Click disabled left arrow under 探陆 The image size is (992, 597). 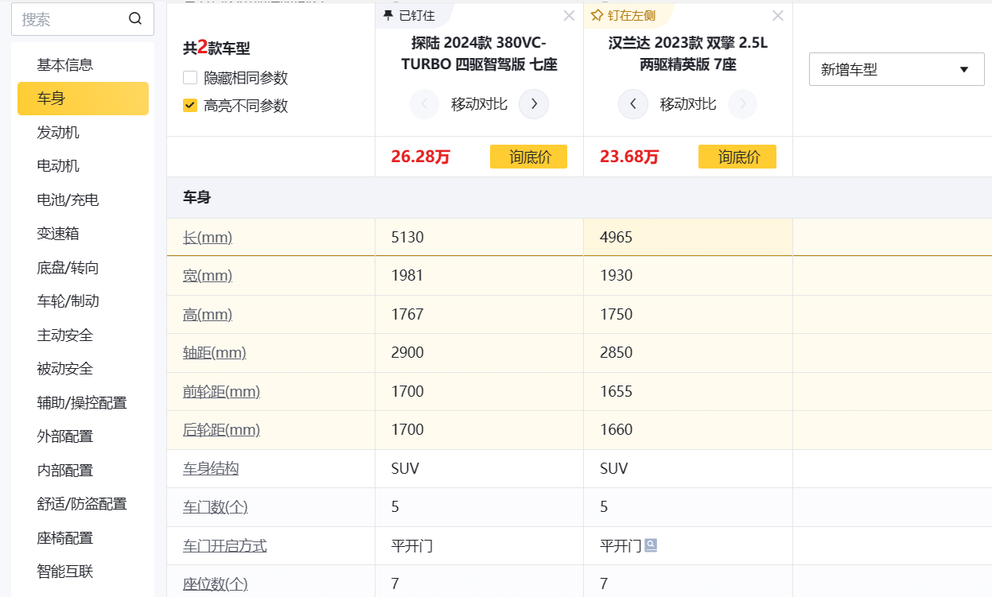click(425, 104)
